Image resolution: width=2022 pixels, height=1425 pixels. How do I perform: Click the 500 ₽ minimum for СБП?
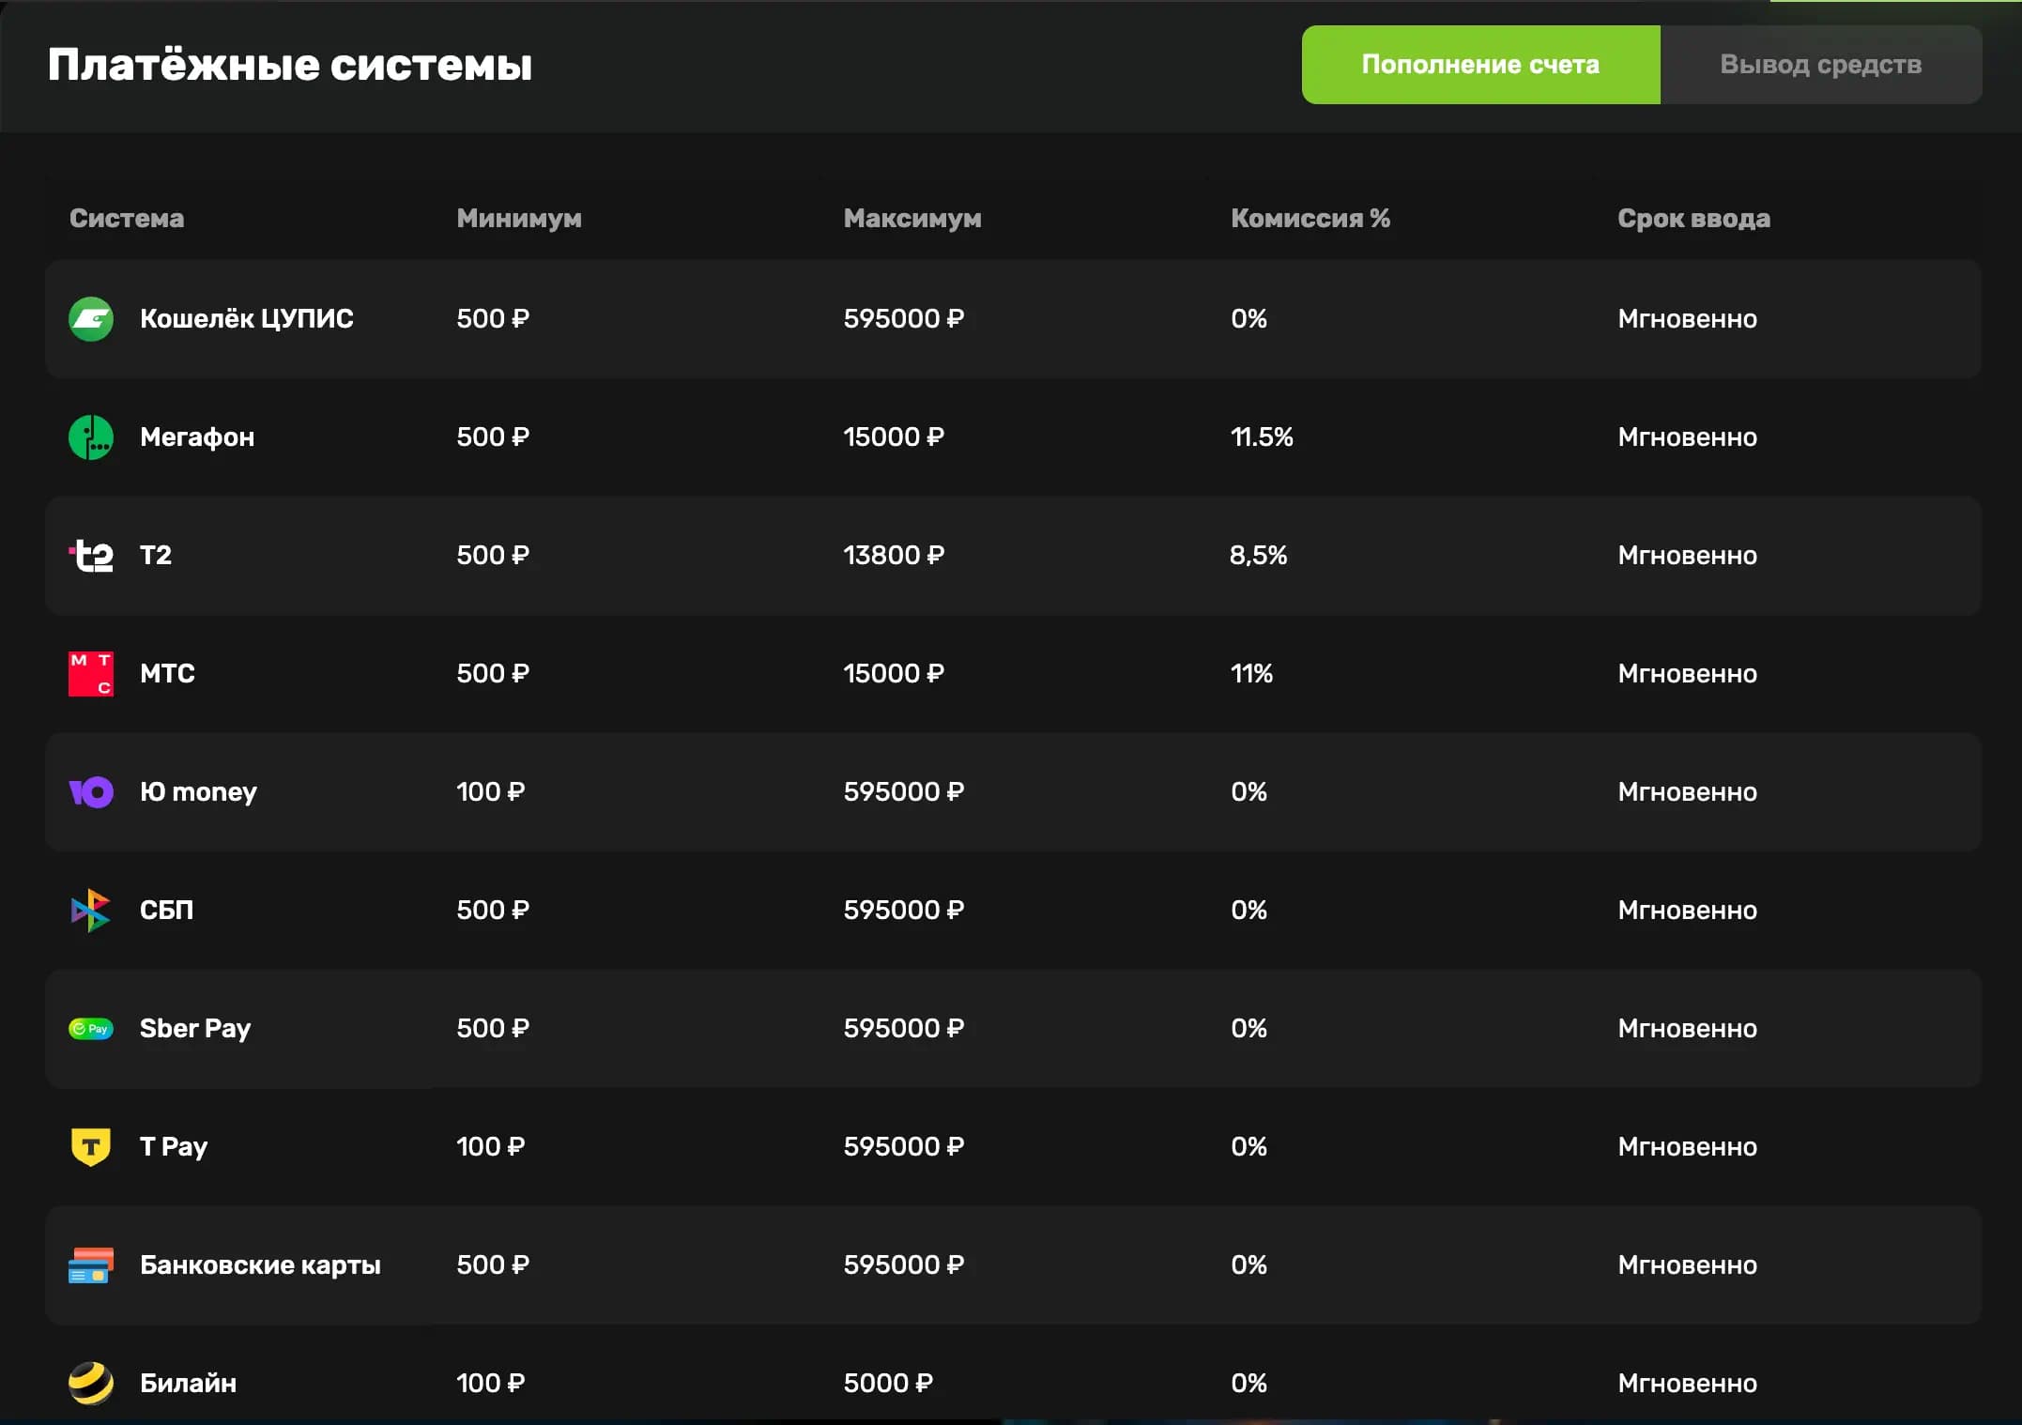(x=493, y=911)
